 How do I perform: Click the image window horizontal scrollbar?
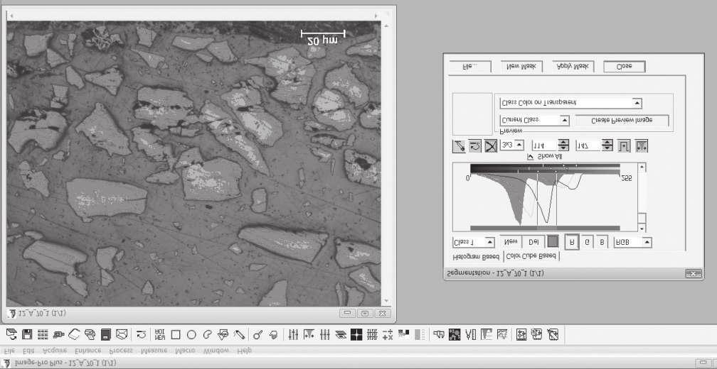(193, 16)
